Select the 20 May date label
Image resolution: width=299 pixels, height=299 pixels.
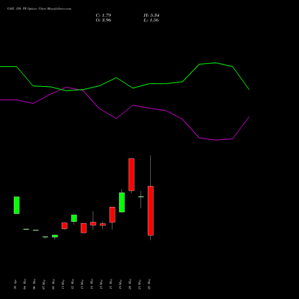pyautogui.click(x=130, y=284)
